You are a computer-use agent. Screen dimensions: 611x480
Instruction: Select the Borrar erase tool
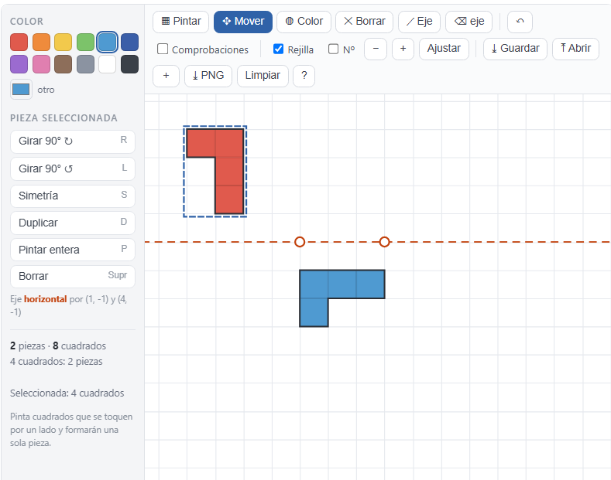click(x=364, y=22)
